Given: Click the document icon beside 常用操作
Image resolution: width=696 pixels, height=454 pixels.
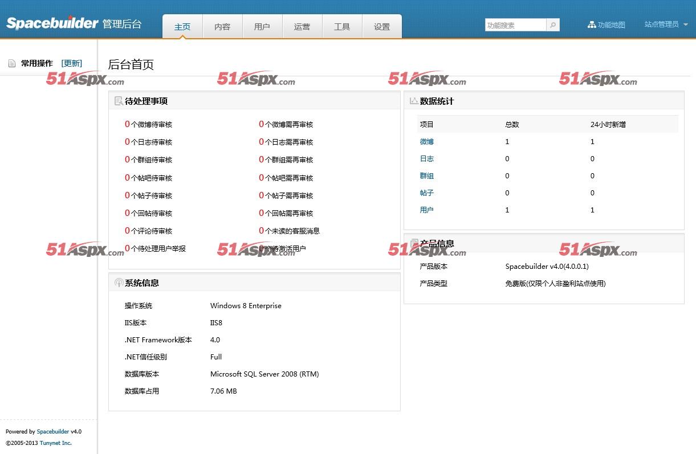Looking at the screenshot, I should pyautogui.click(x=12, y=63).
